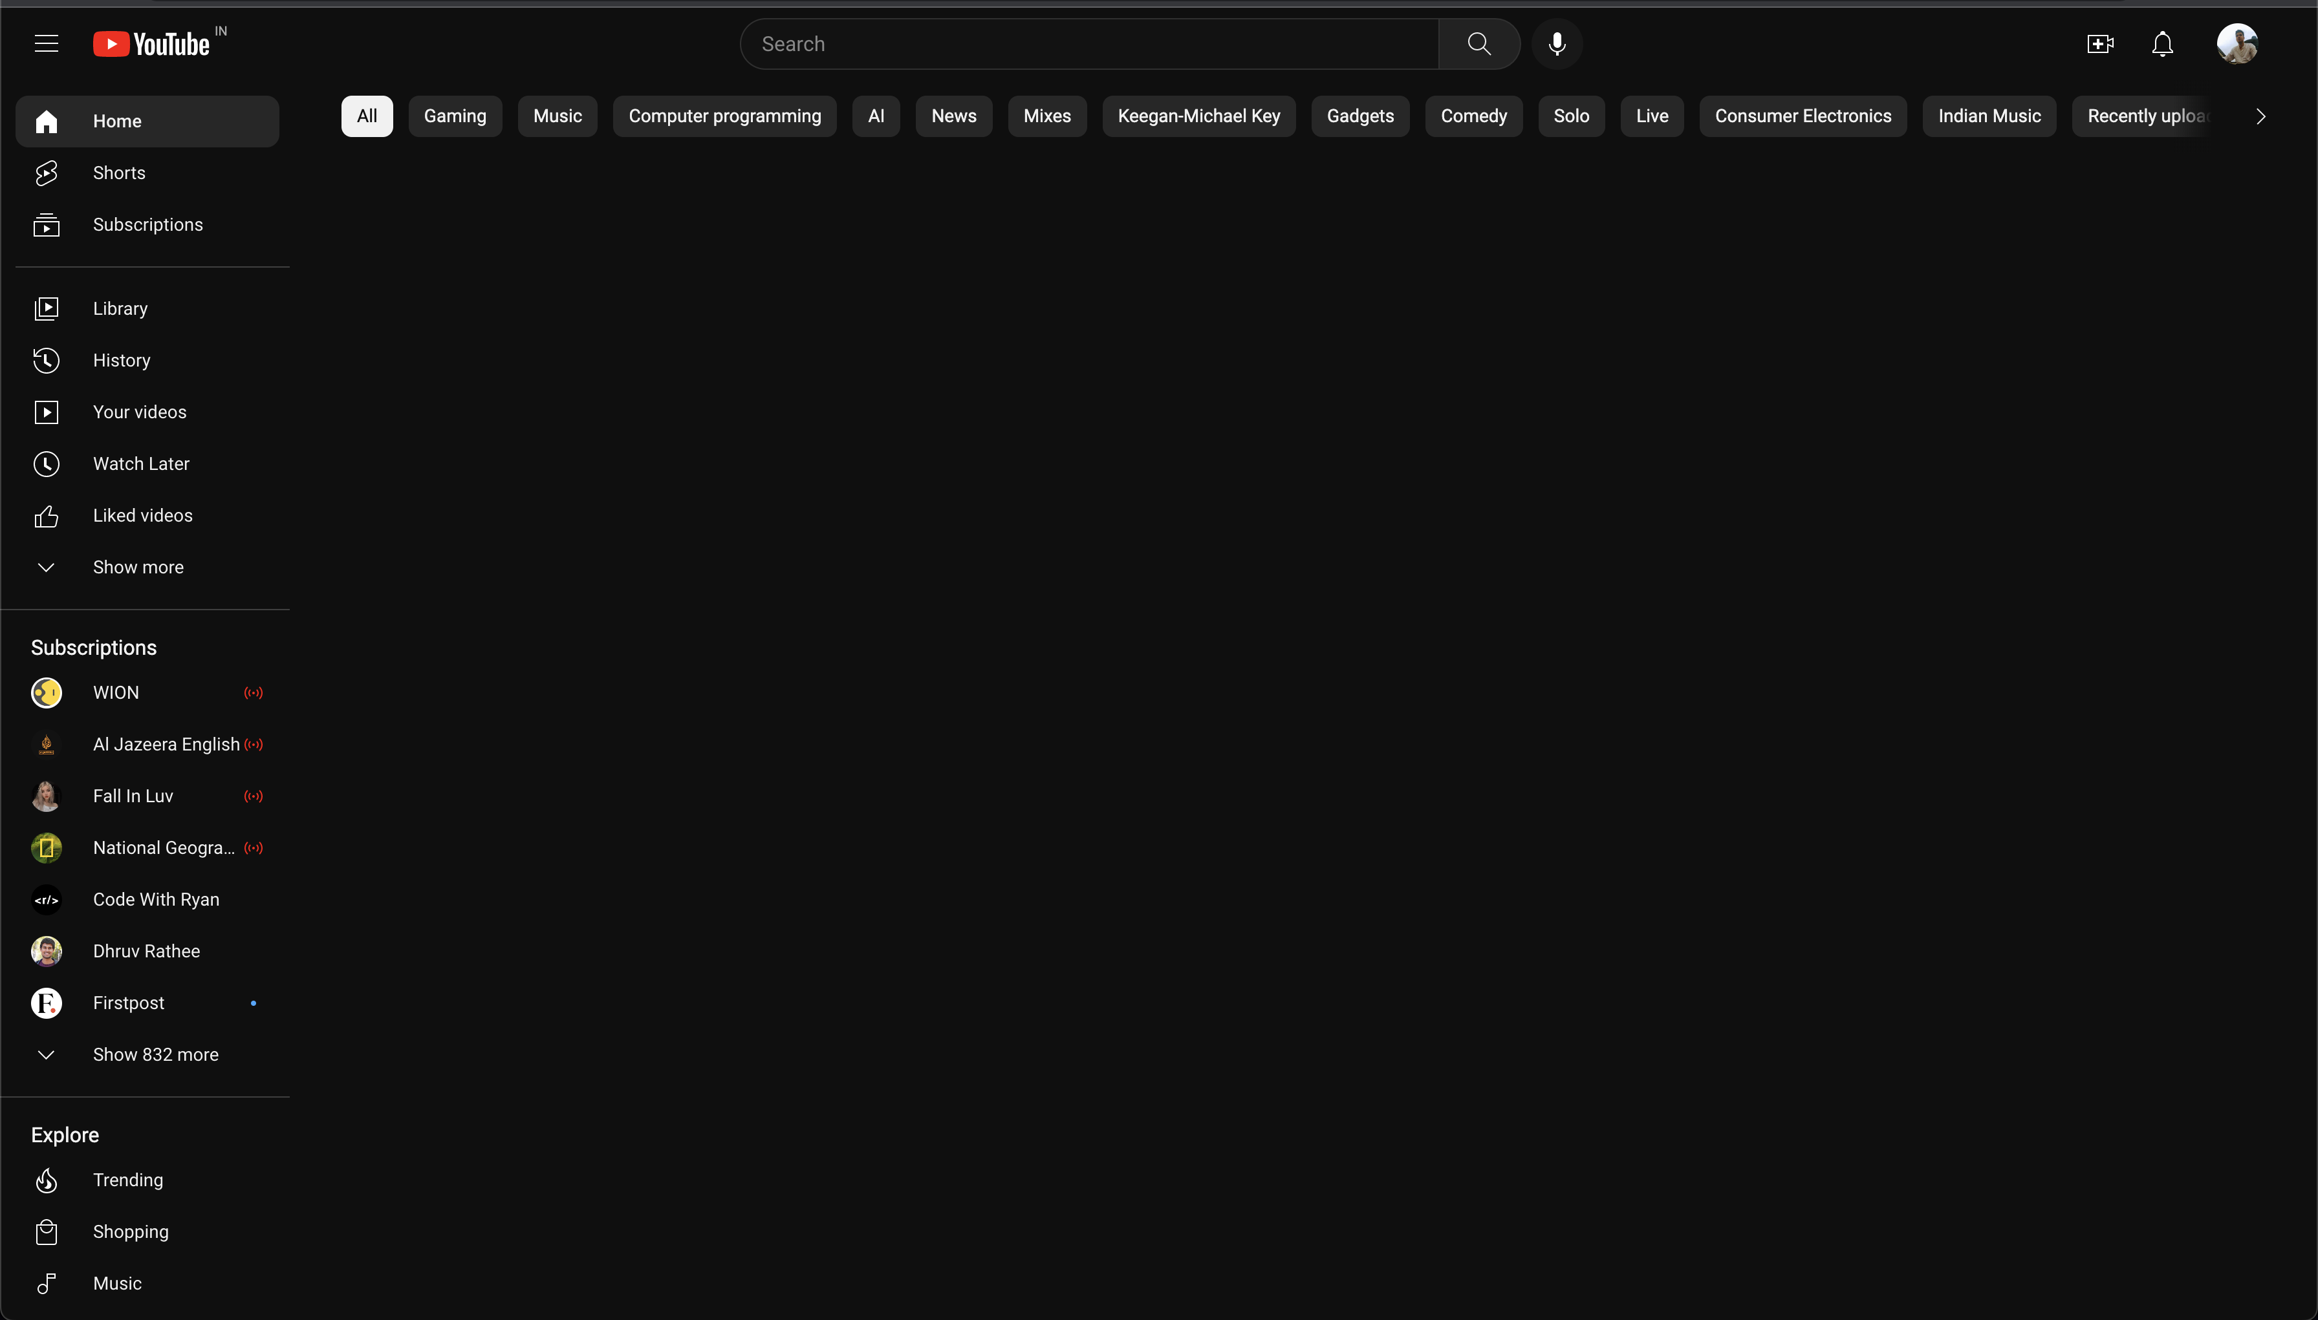Expand Show more in library section

[138, 568]
